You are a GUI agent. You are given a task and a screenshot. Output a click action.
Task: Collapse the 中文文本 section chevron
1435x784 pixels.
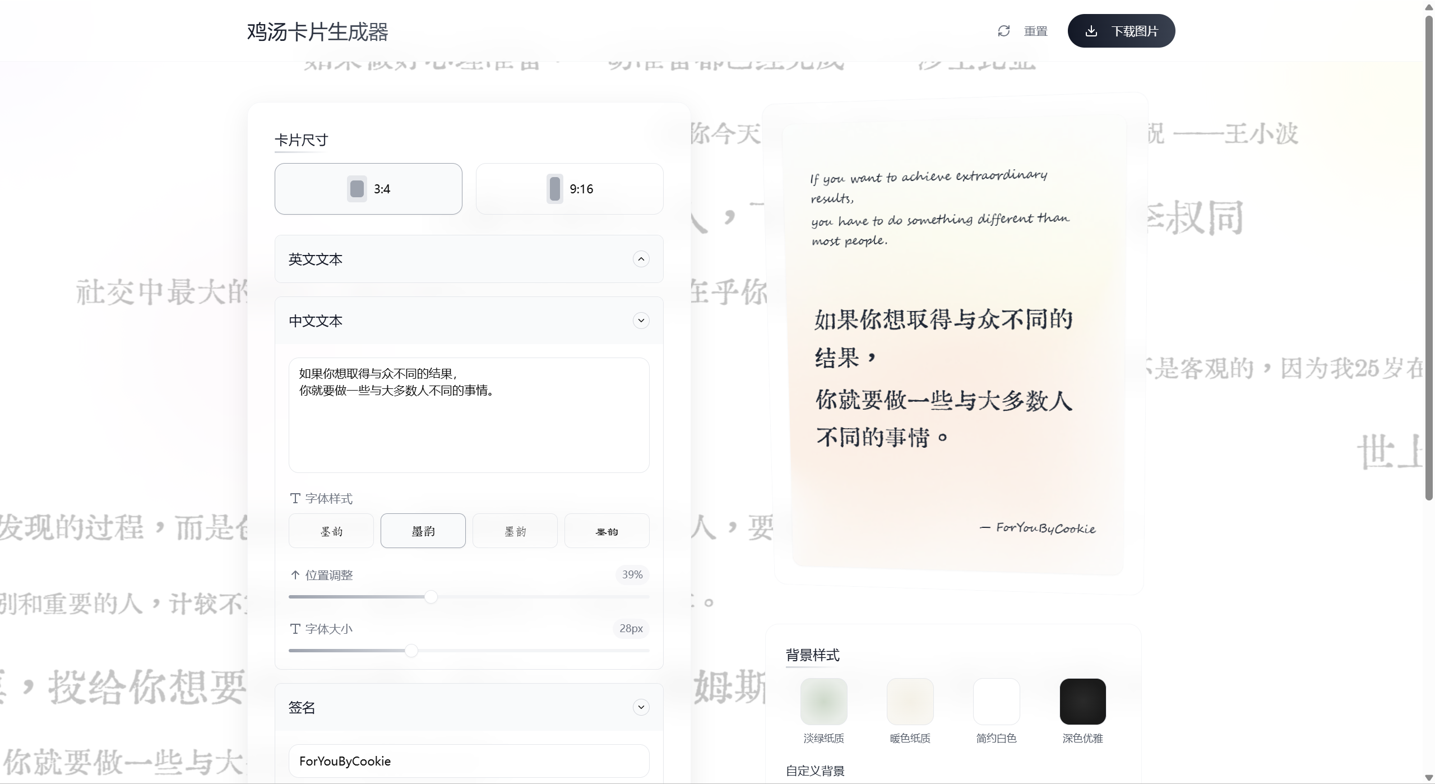[641, 321]
